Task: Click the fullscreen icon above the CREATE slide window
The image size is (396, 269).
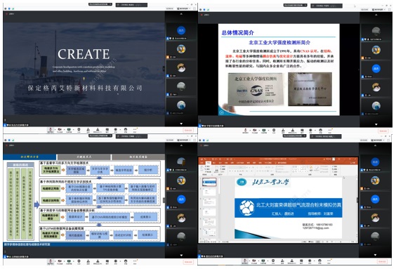Action: click(x=194, y=8)
